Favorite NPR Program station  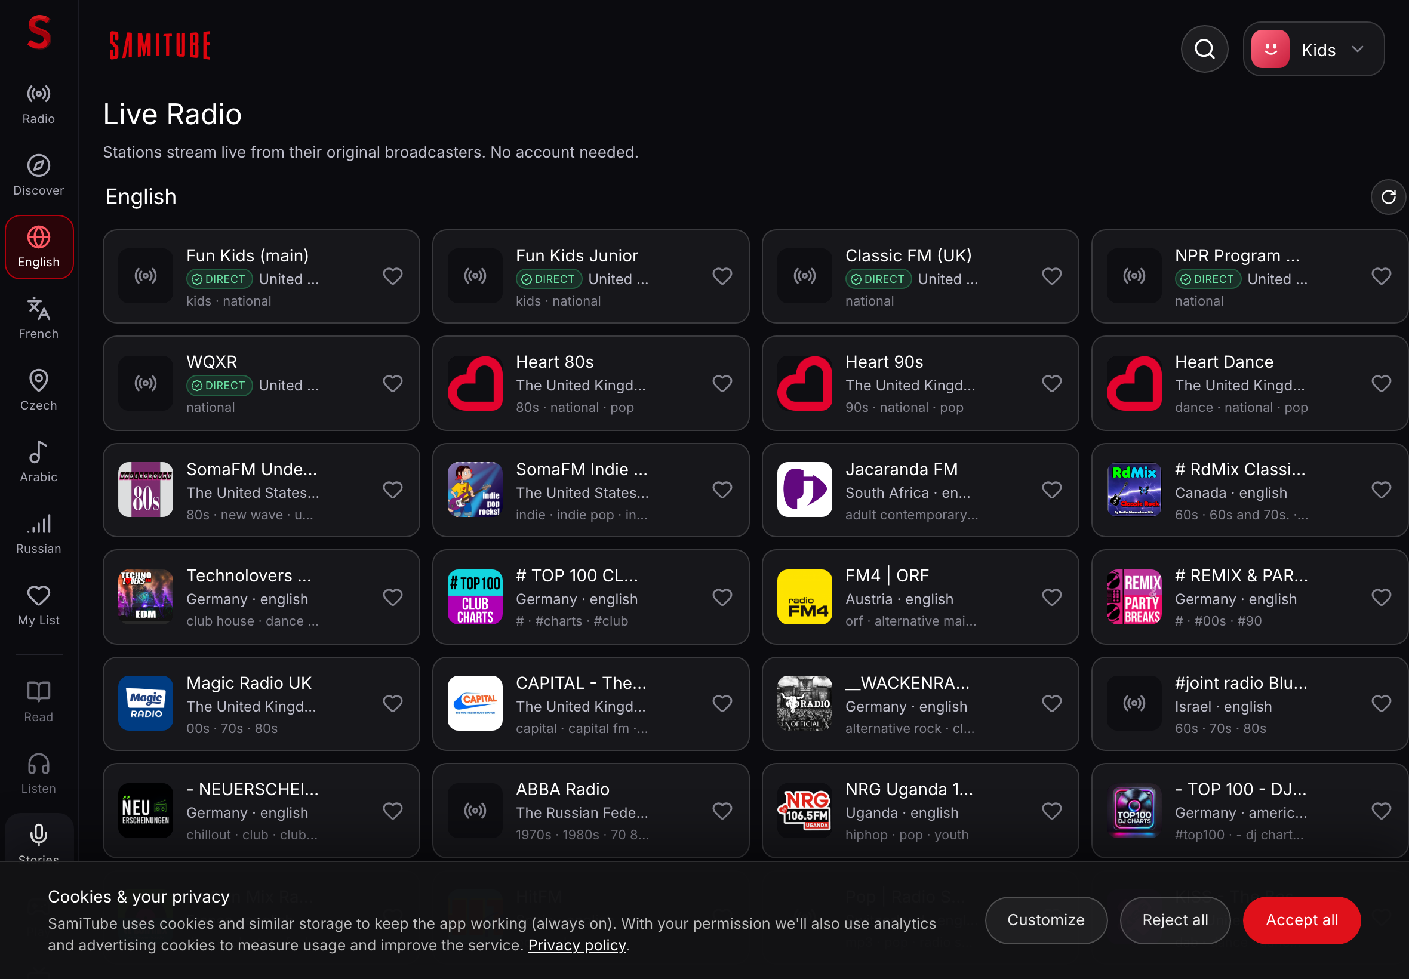pos(1381,276)
